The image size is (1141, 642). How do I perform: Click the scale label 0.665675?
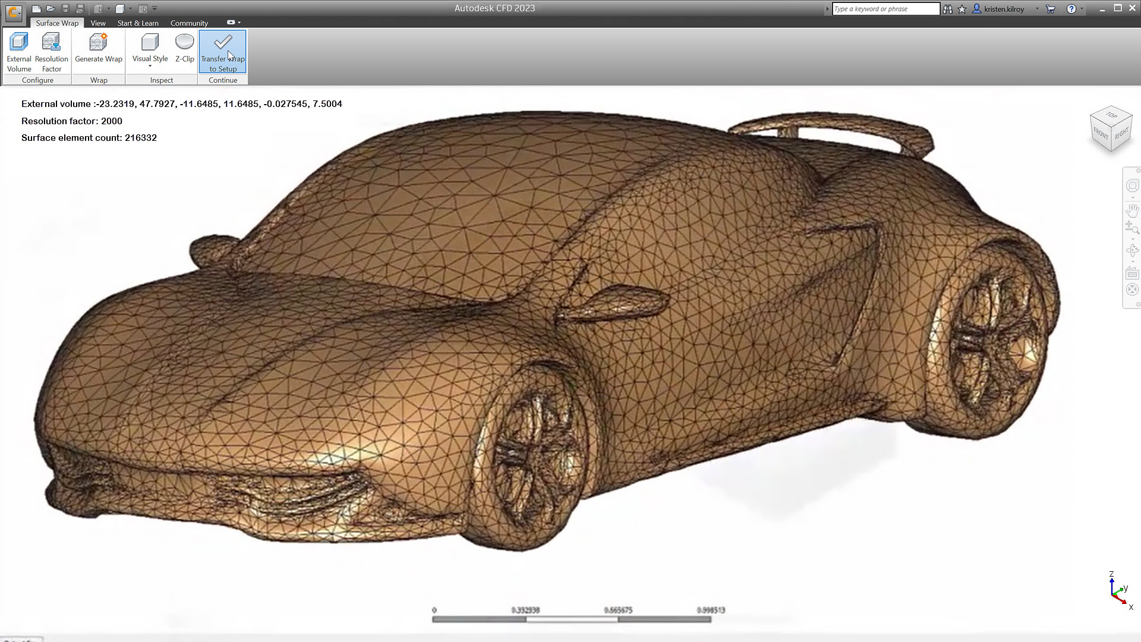pyautogui.click(x=618, y=610)
